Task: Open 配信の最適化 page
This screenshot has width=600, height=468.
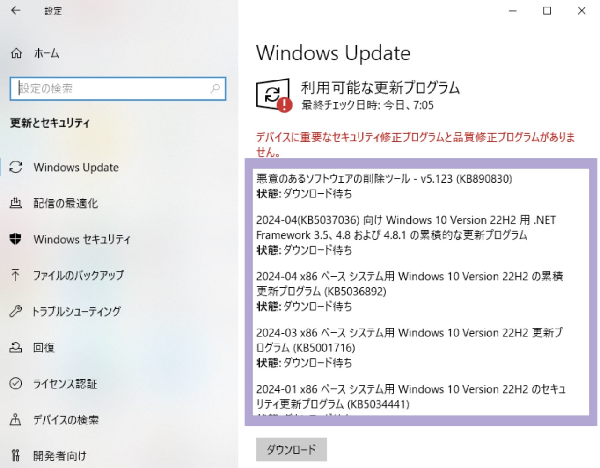Action: 66,203
